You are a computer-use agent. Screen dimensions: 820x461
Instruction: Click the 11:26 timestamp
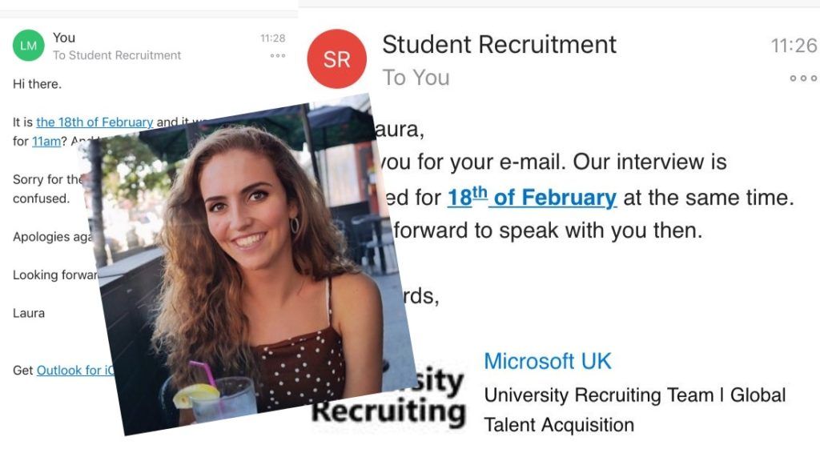tap(794, 46)
